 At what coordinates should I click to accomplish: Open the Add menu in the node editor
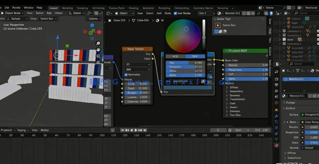[x=159, y=13]
